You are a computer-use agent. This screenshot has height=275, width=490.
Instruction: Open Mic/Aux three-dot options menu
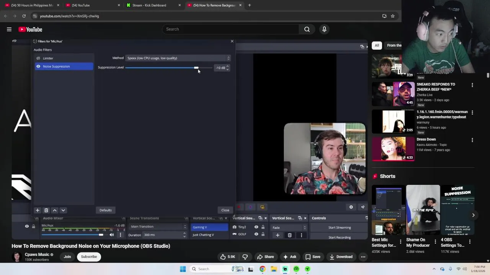point(120,235)
